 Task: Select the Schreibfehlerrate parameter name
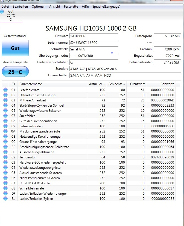point(31,188)
